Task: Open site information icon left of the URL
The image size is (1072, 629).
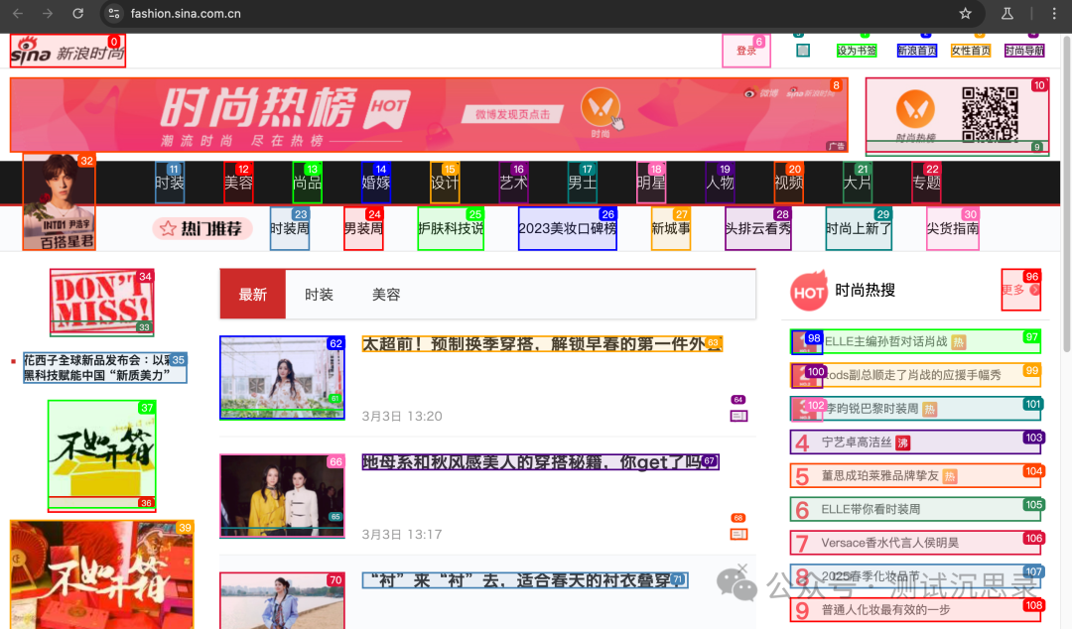Action: (114, 14)
